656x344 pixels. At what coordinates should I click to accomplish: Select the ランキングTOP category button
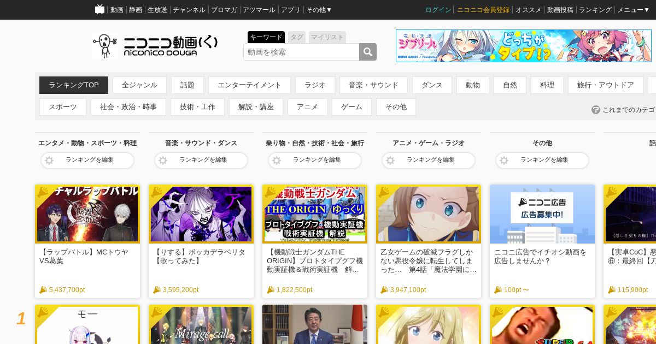pyautogui.click(x=74, y=85)
